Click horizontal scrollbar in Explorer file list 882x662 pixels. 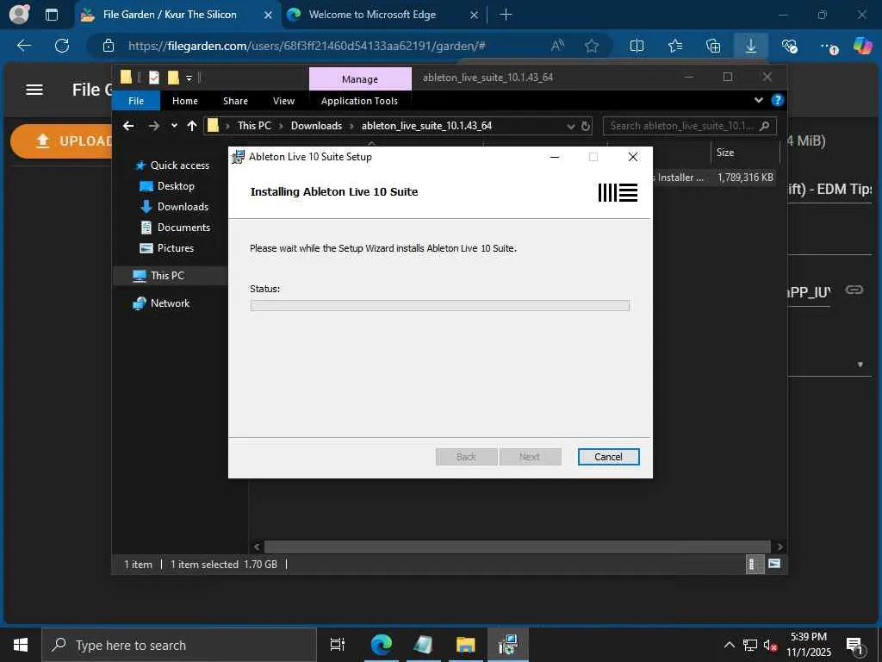[x=517, y=546]
